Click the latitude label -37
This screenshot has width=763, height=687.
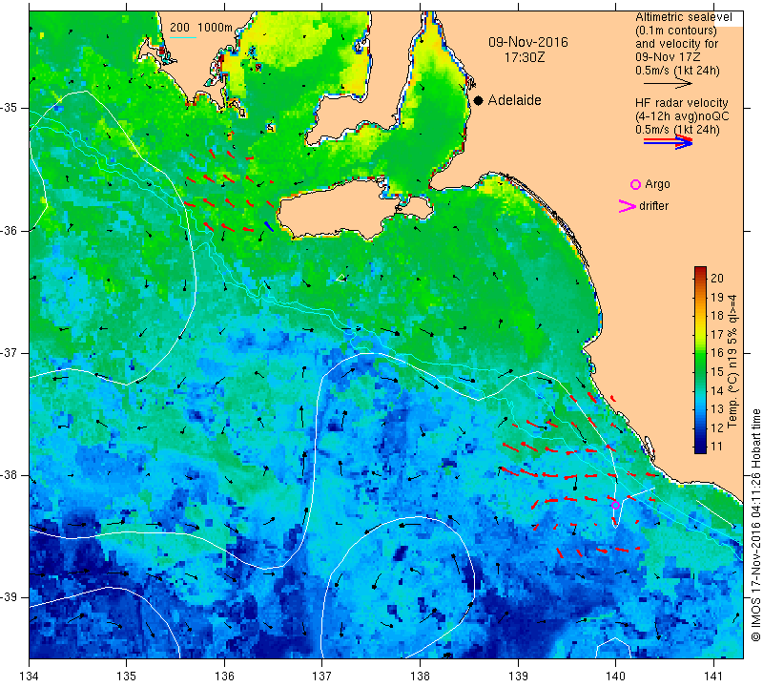[9, 352]
